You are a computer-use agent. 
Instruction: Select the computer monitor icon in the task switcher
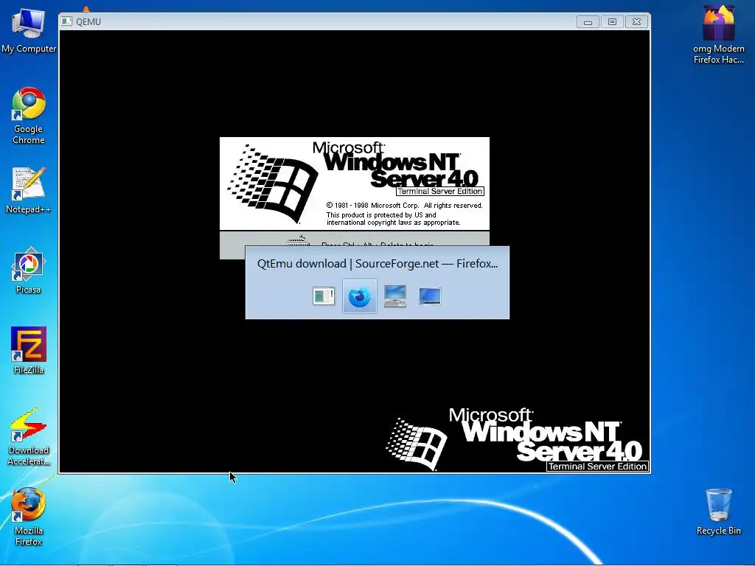coord(395,296)
